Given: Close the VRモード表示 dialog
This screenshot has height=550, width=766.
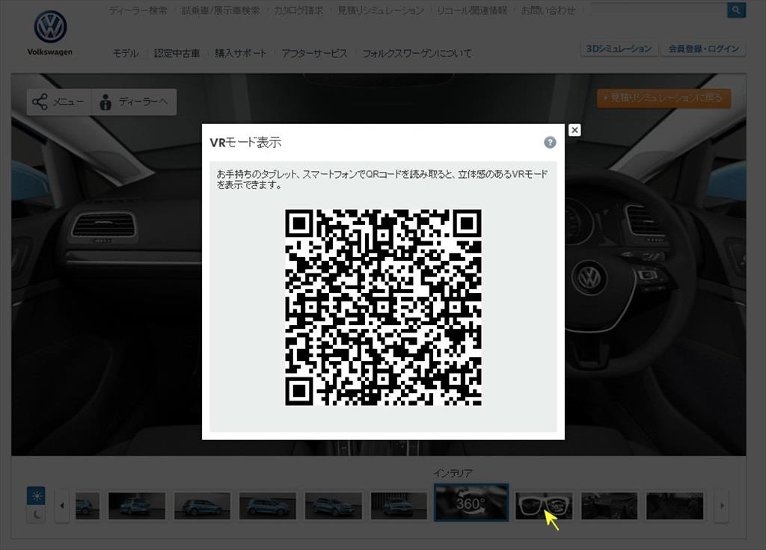Looking at the screenshot, I should click(574, 130).
